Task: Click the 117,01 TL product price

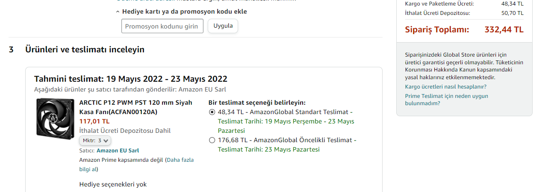Action: pos(94,121)
